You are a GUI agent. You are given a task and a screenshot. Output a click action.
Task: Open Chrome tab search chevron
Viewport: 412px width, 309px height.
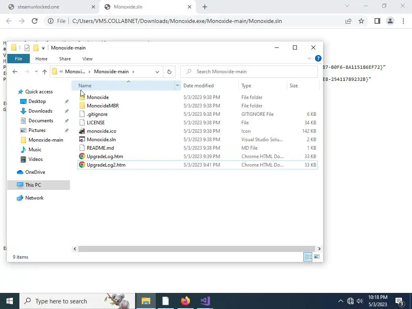347,6
